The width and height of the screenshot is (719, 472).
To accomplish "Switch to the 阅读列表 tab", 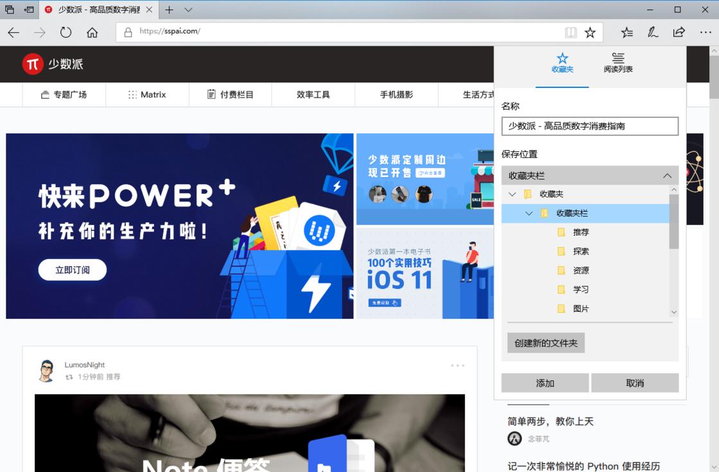I will (618, 63).
